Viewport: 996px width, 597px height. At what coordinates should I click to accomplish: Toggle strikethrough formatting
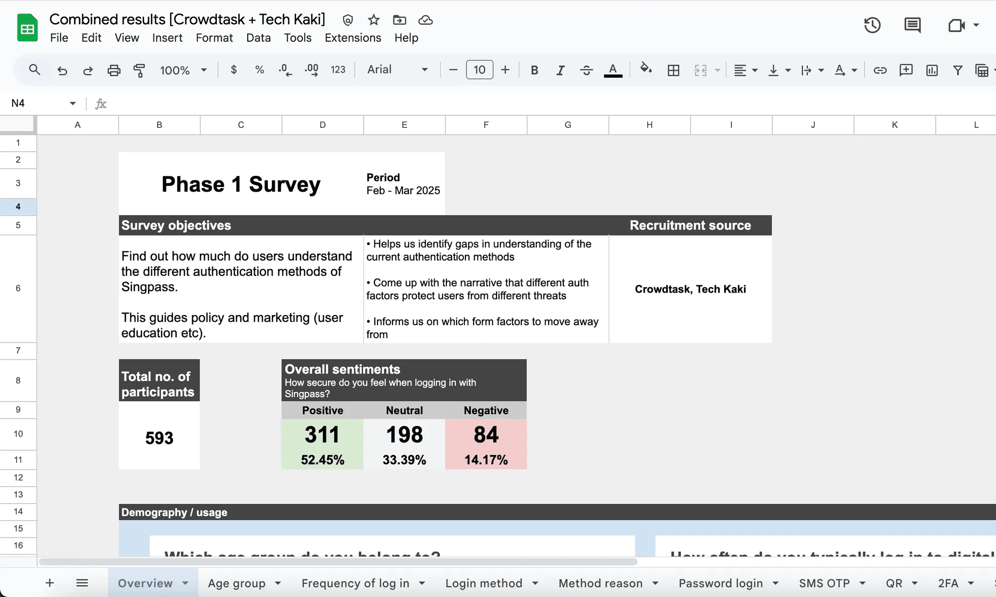587,70
